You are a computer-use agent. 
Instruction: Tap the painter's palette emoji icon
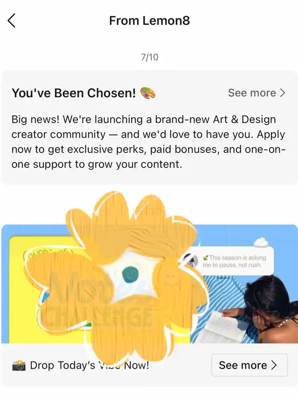click(148, 93)
